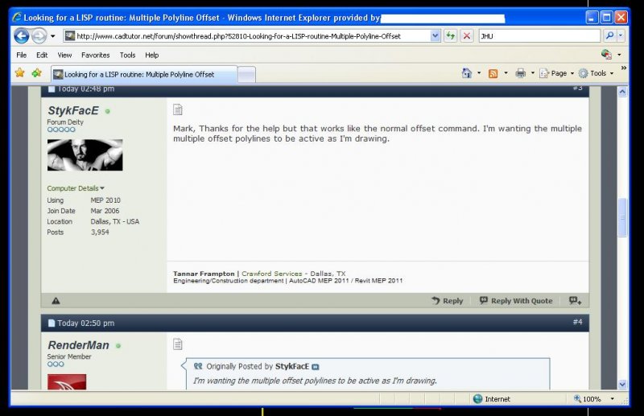The image size is (644, 416).
Task: Click the Internet security zone status
Action: [x=492, y=399]
